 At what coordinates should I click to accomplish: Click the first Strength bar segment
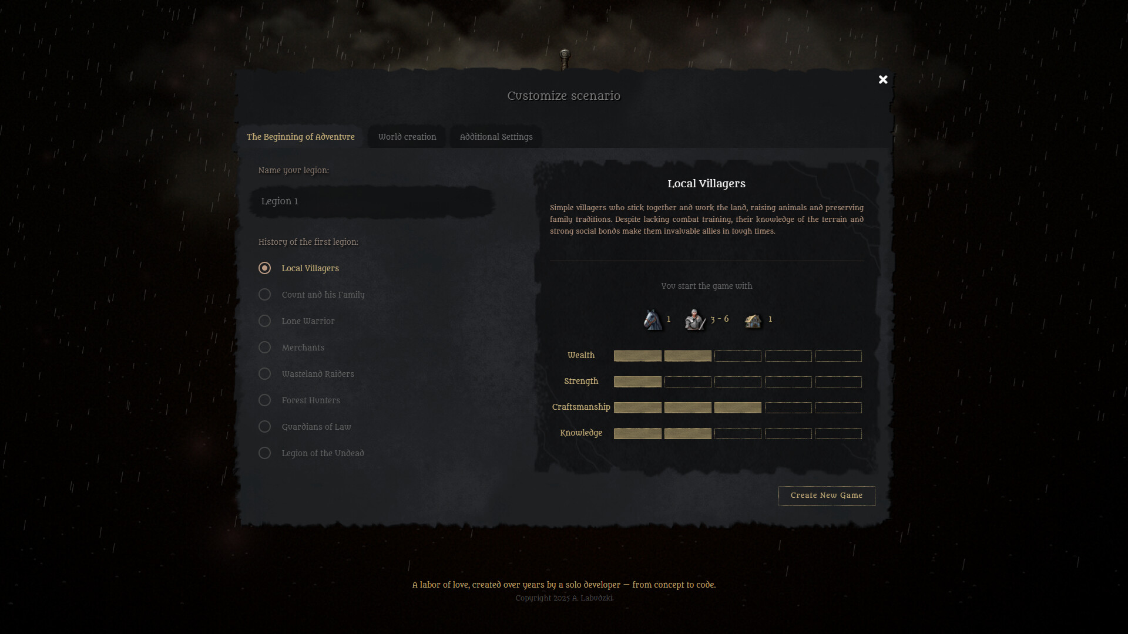[637, 382]
